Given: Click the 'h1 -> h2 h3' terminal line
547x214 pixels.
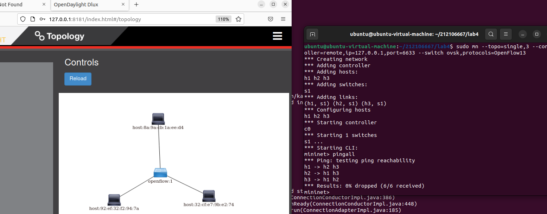Looking at the screenshot, I should 322,167.
